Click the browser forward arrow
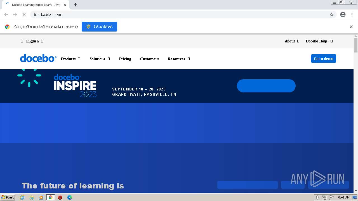The height and width of the screenshot is (201, 358). click(15, 15)
